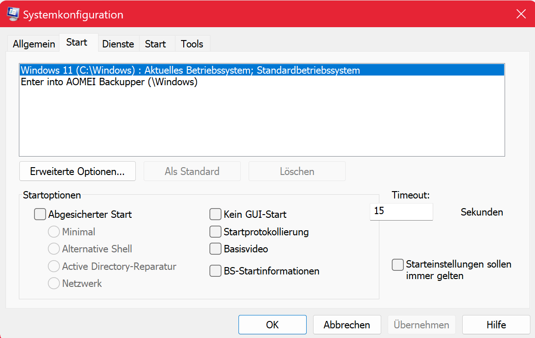This screenshot has height=338, width=535.
Task: Open Erweiterte Optionen...
Action: pyautogui.click(x=77, y=171)
